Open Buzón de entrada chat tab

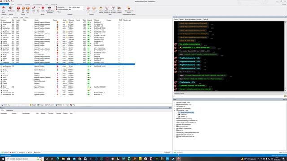[190, 19]
